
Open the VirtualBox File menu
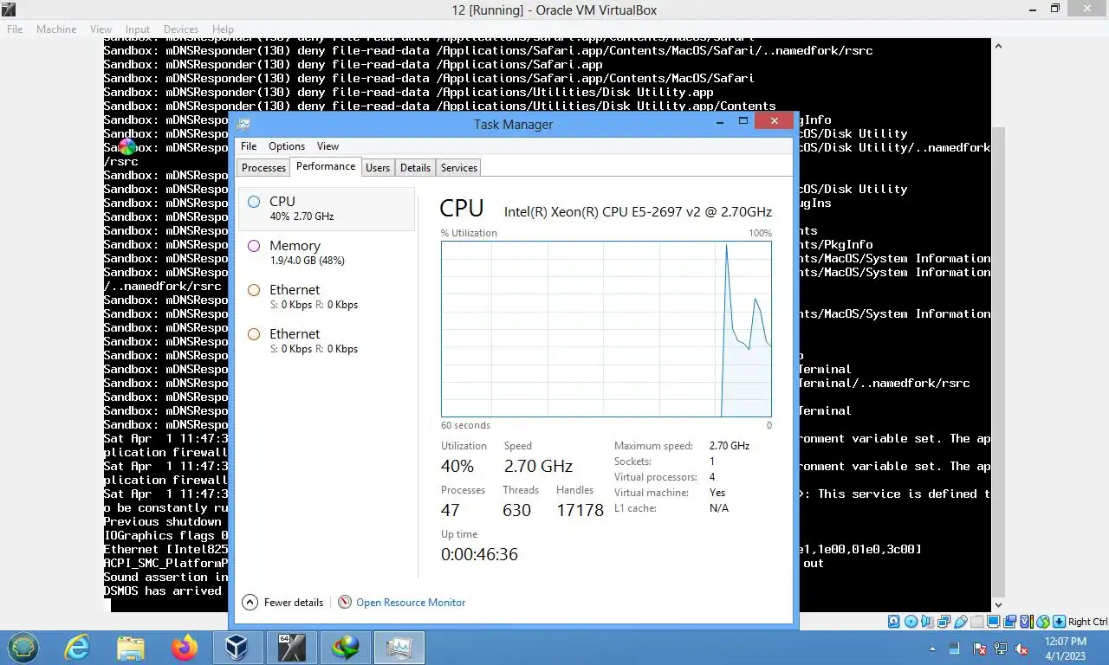(x=15, y=29)
